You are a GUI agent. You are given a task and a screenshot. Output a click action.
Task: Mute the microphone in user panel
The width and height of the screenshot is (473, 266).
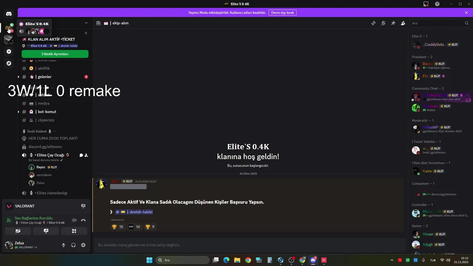click(64, 245)
